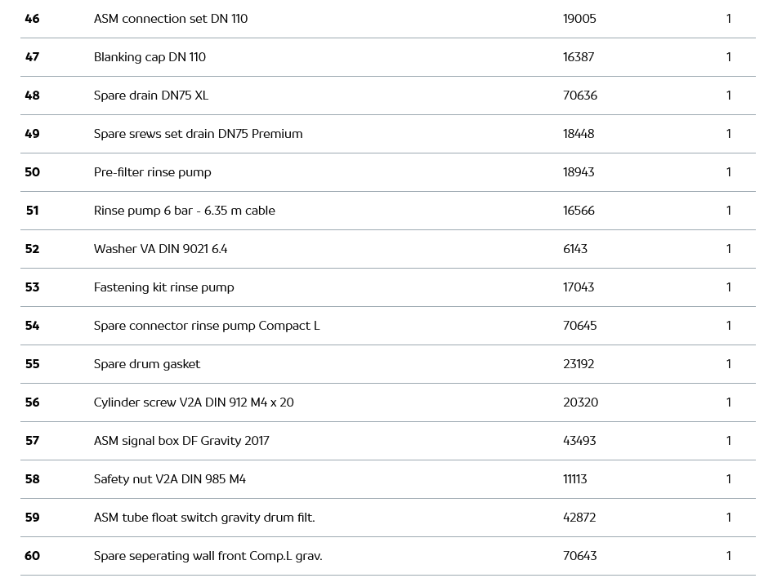Click 'Spare drain DN75 XL' row text

pyautogui.click(x=151, y=96)
